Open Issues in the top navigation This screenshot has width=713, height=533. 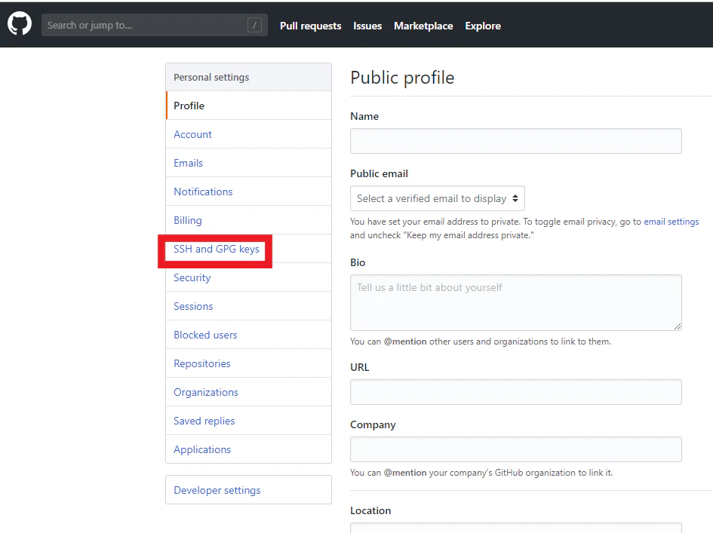[367, 26]
